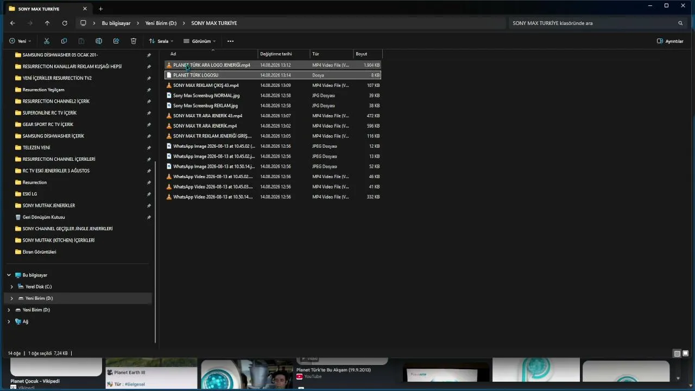Open SUPERONLİNE RC TV İÇERİK sidebar folder
The height and width of the screenshot is (391, 695).
pos(49,113)
